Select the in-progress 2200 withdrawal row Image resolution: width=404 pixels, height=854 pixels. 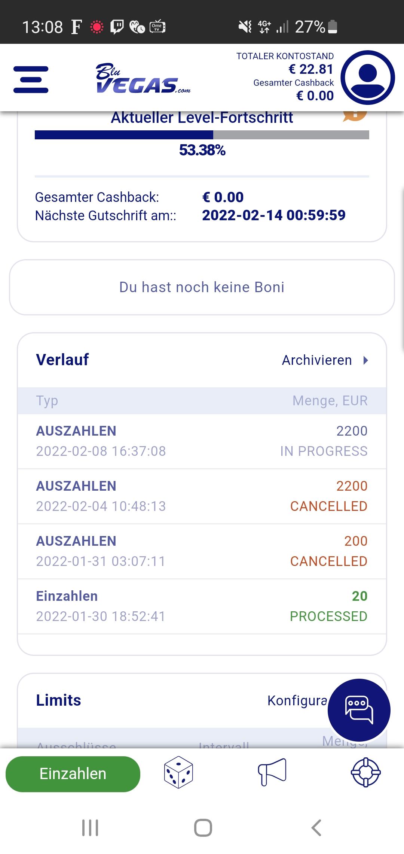click(202, 441)
